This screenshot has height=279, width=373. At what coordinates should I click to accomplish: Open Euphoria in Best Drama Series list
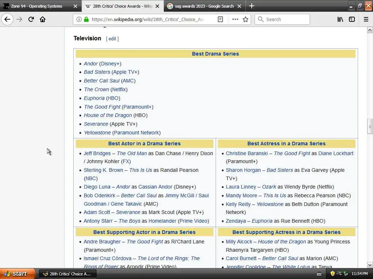tap(94, 98)
